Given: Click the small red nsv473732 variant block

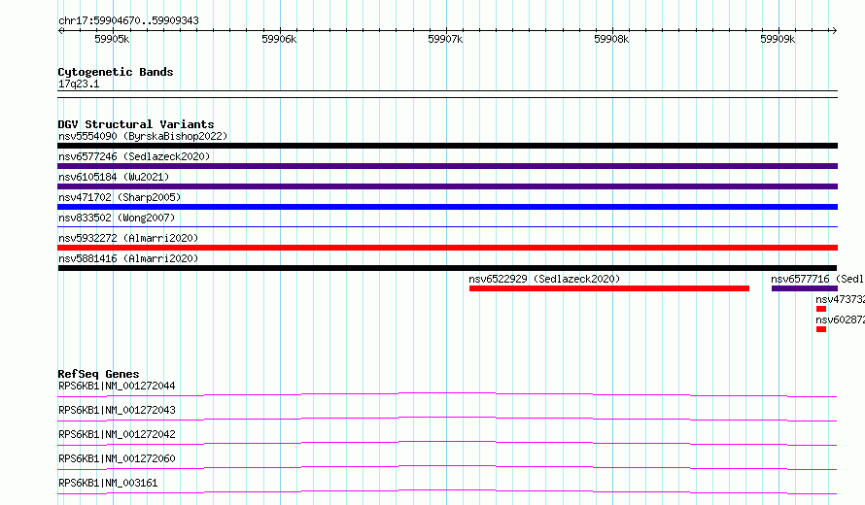Looking at the screenshot, I should [821, 309].
